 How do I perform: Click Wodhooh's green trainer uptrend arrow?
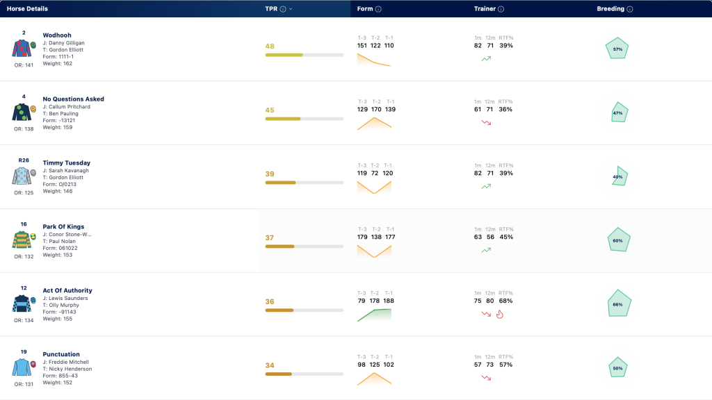[x=486, y=58]
